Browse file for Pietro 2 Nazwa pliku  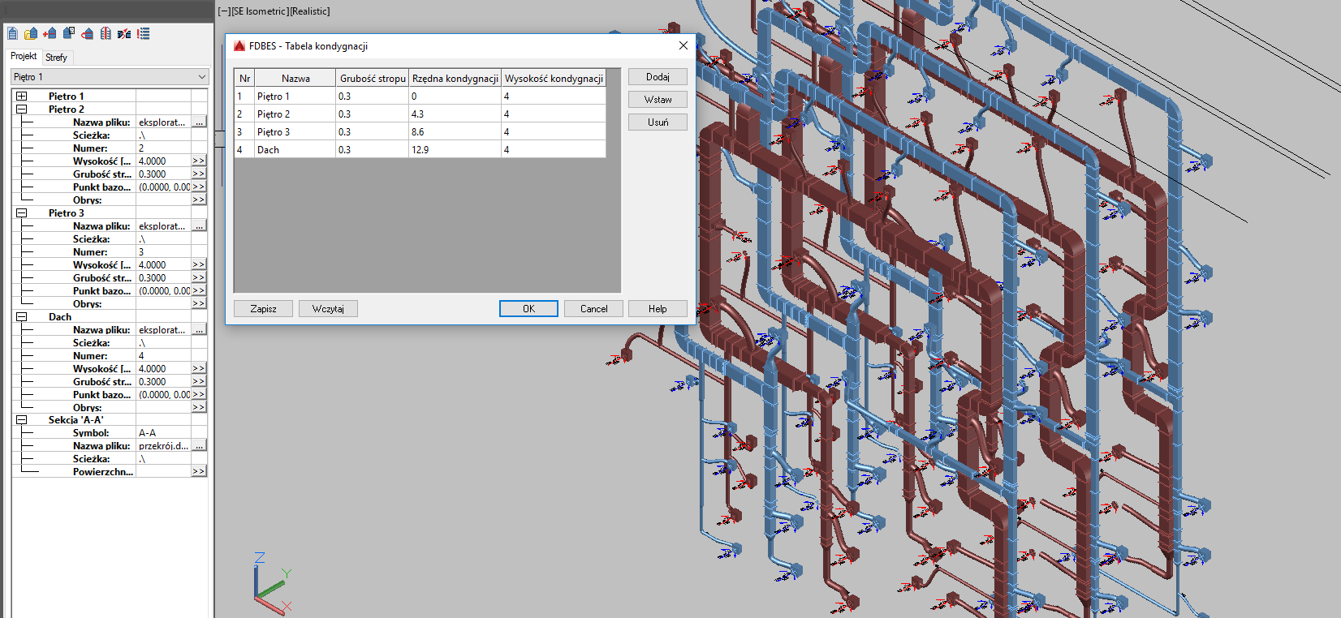click(199, 122)
